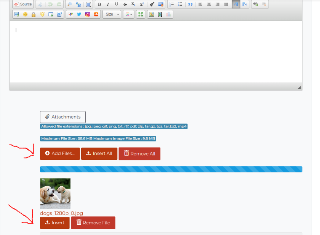This screenshot has width=320, height=235.
Task: Toggle bold text formatting
Action: [99, 4]
